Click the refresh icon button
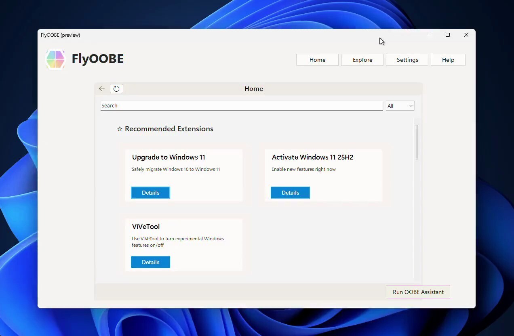Screen dimensions: 514x336 tap(116, 88)
